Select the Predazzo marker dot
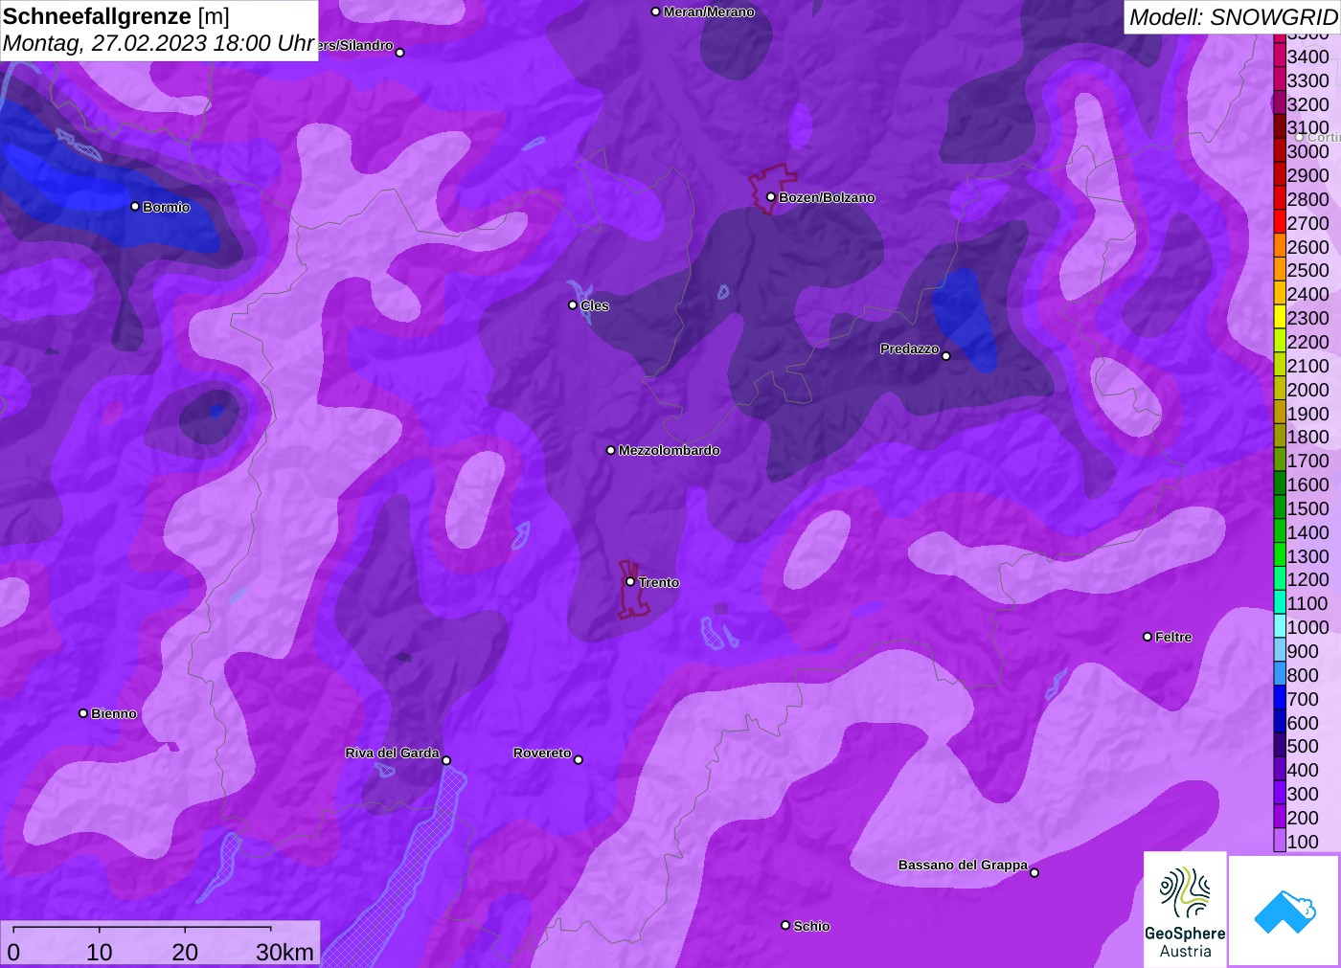The image size is (1341, 968). [x=946, y=356]
